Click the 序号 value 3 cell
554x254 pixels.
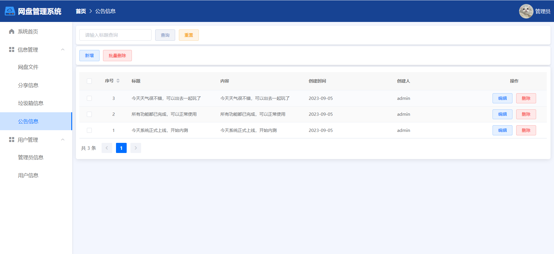114,98
